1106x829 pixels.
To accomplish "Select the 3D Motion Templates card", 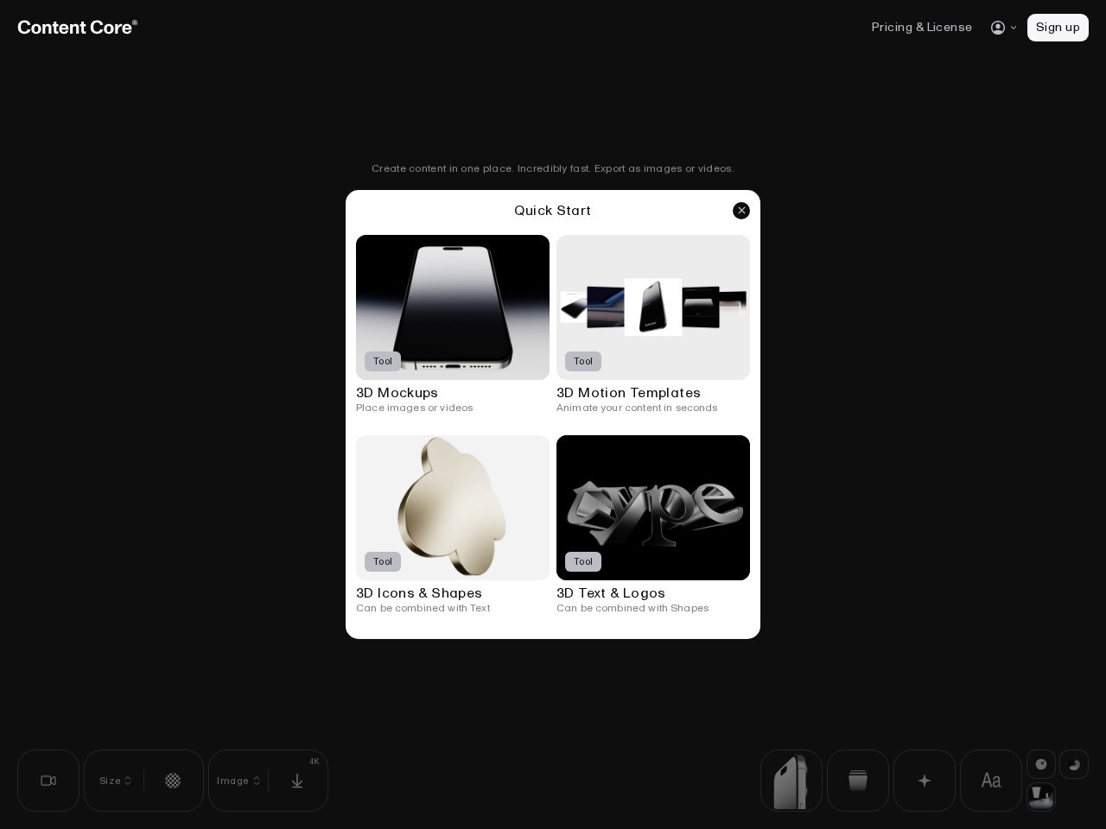I will point(653,325).
